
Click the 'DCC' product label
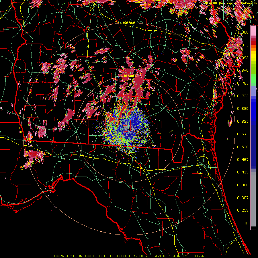tap(252, 17)
